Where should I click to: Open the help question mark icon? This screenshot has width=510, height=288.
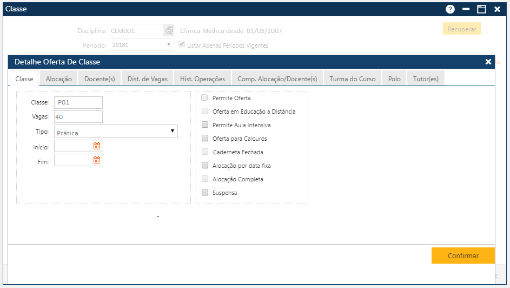(x=450, y=9)
